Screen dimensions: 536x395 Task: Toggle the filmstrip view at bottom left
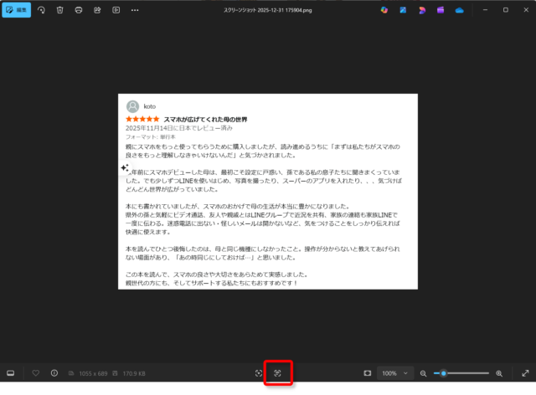(x=11, y=373)
